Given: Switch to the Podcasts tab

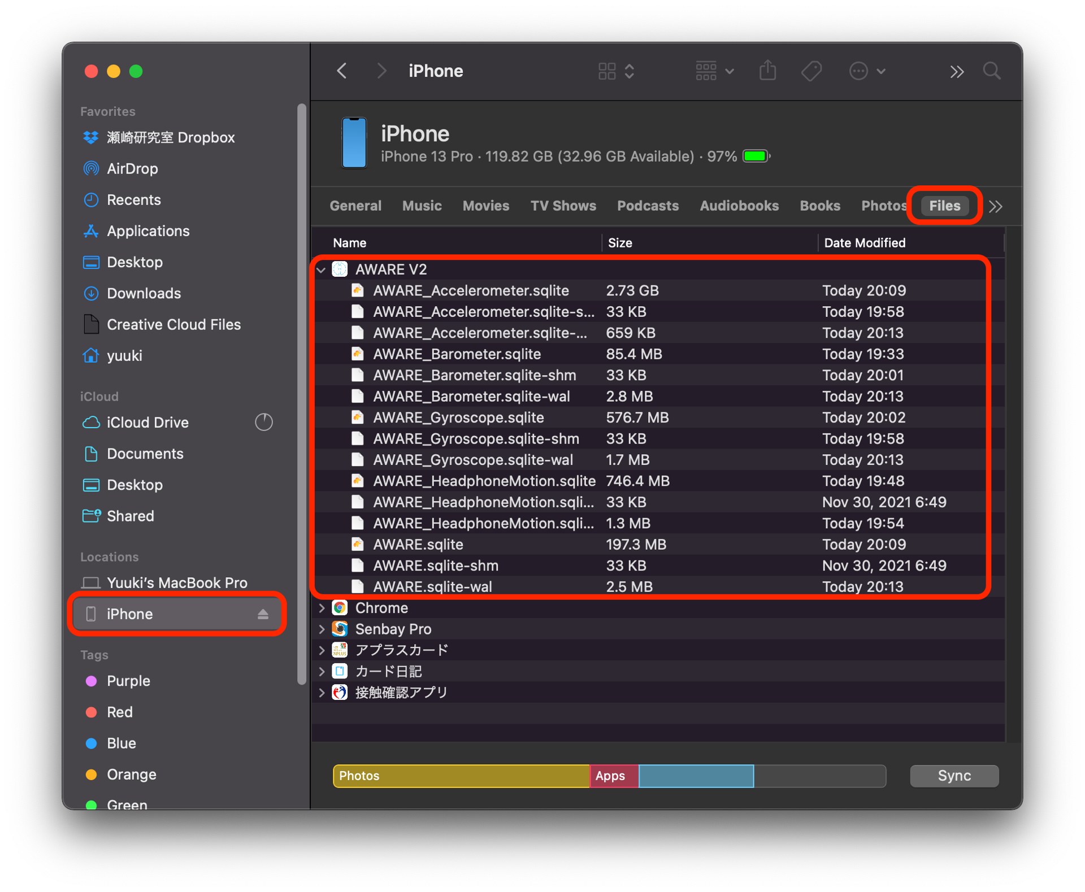Looking at the screenshot, I should click(x=648, y=206).
